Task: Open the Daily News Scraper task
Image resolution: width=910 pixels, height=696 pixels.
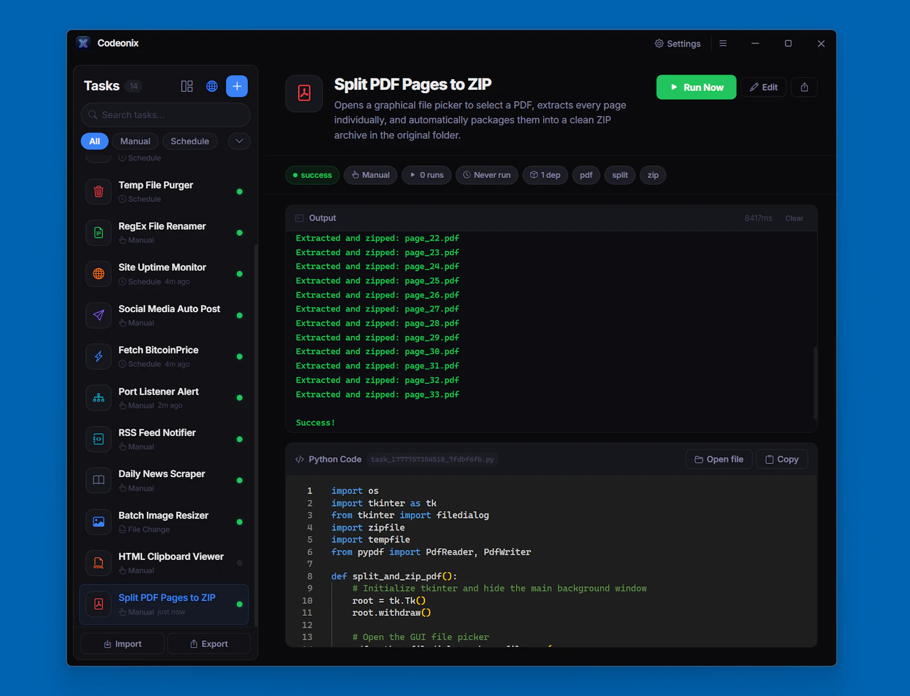Action: [x=164, y=480]
